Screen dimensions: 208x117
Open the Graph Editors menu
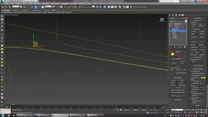pyautogui.click(x=55, y=4)
